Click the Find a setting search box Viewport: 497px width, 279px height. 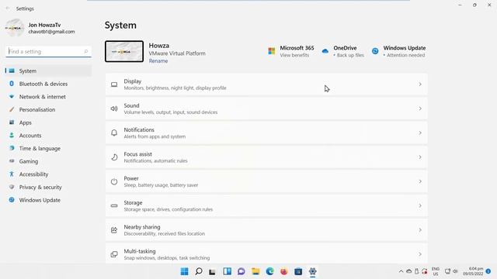coord(48,51)
